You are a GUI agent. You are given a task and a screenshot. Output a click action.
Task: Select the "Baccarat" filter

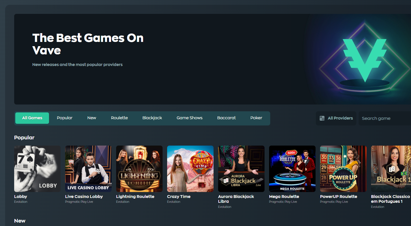(226, 118)
